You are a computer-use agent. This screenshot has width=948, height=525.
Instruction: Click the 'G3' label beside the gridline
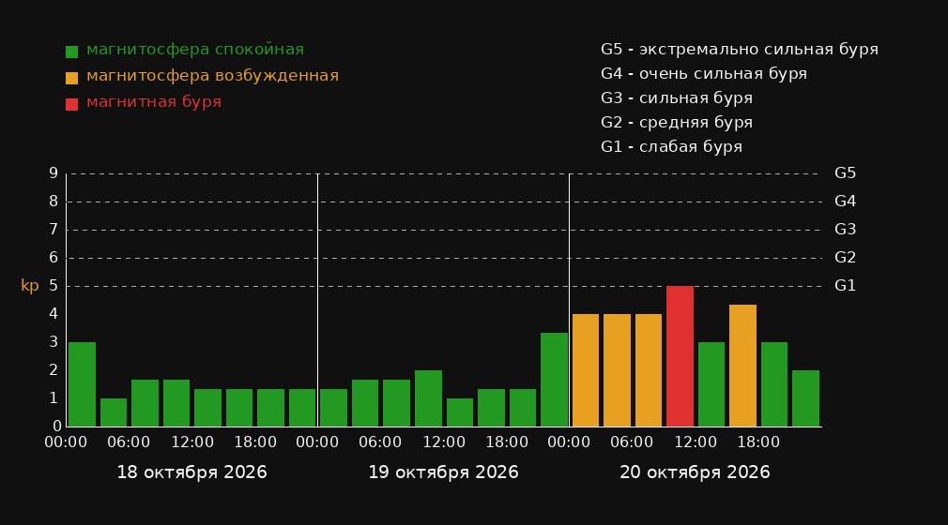[845, 230]
